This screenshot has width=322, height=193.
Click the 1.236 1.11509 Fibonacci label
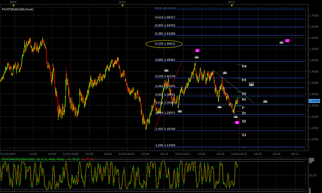165,145
